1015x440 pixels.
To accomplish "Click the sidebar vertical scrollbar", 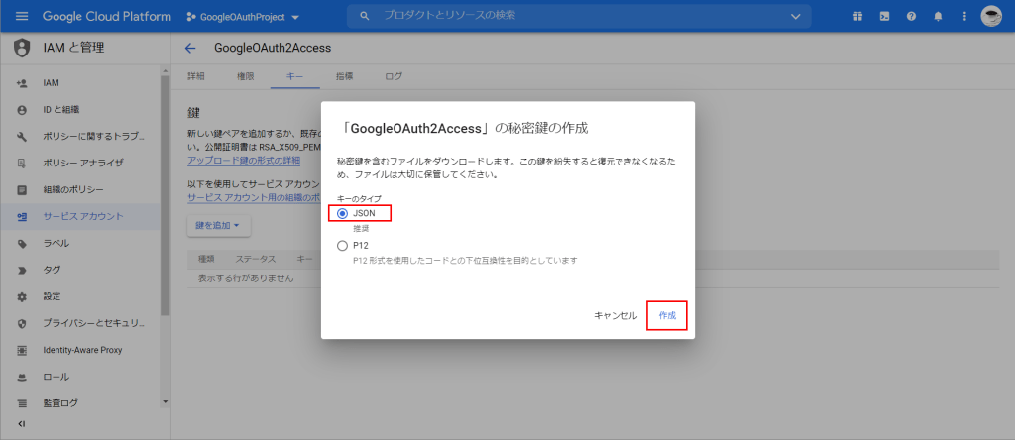I will click(x=166, y=194).
